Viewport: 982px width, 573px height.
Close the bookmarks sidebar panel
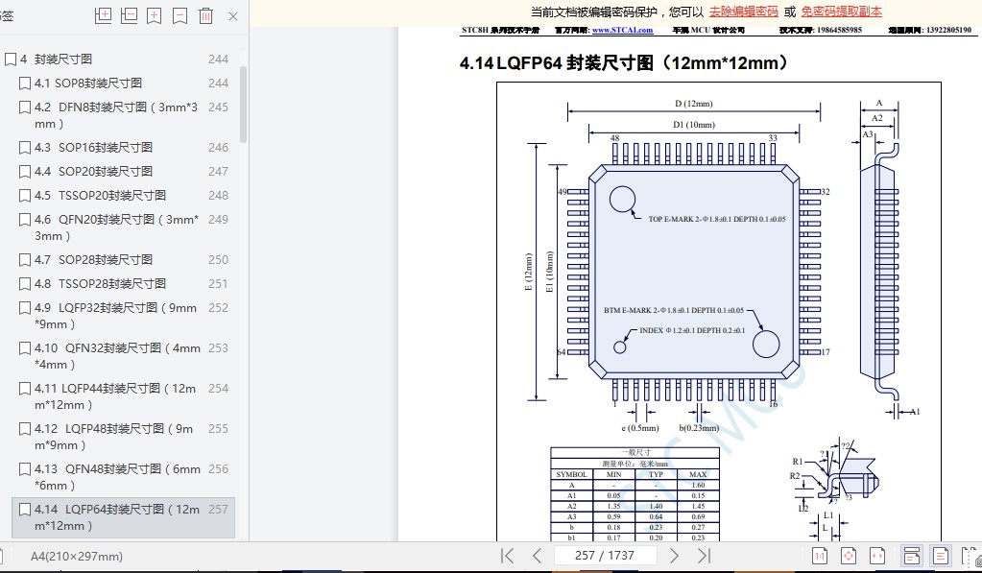pos(233,16)
